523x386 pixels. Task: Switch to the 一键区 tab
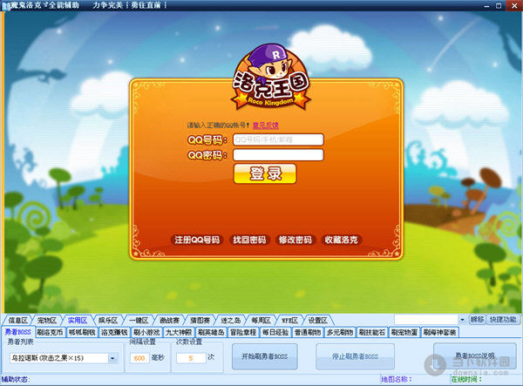pos(139,321)
